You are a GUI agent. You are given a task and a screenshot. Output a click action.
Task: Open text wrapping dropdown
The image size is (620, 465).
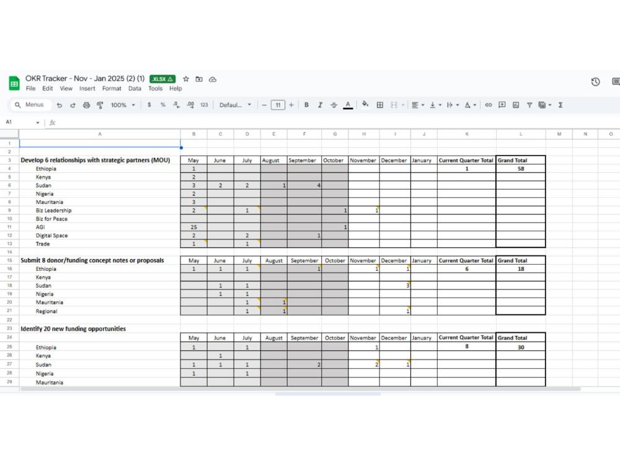click(x=453, y=105)
